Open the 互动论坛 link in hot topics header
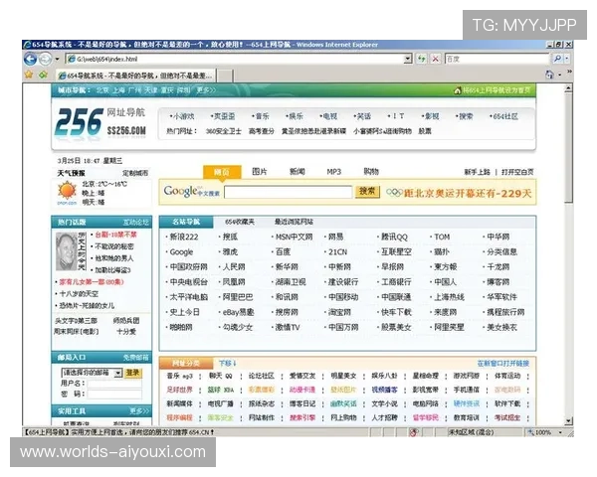The image size is (597, 477). tap(136, 223)
